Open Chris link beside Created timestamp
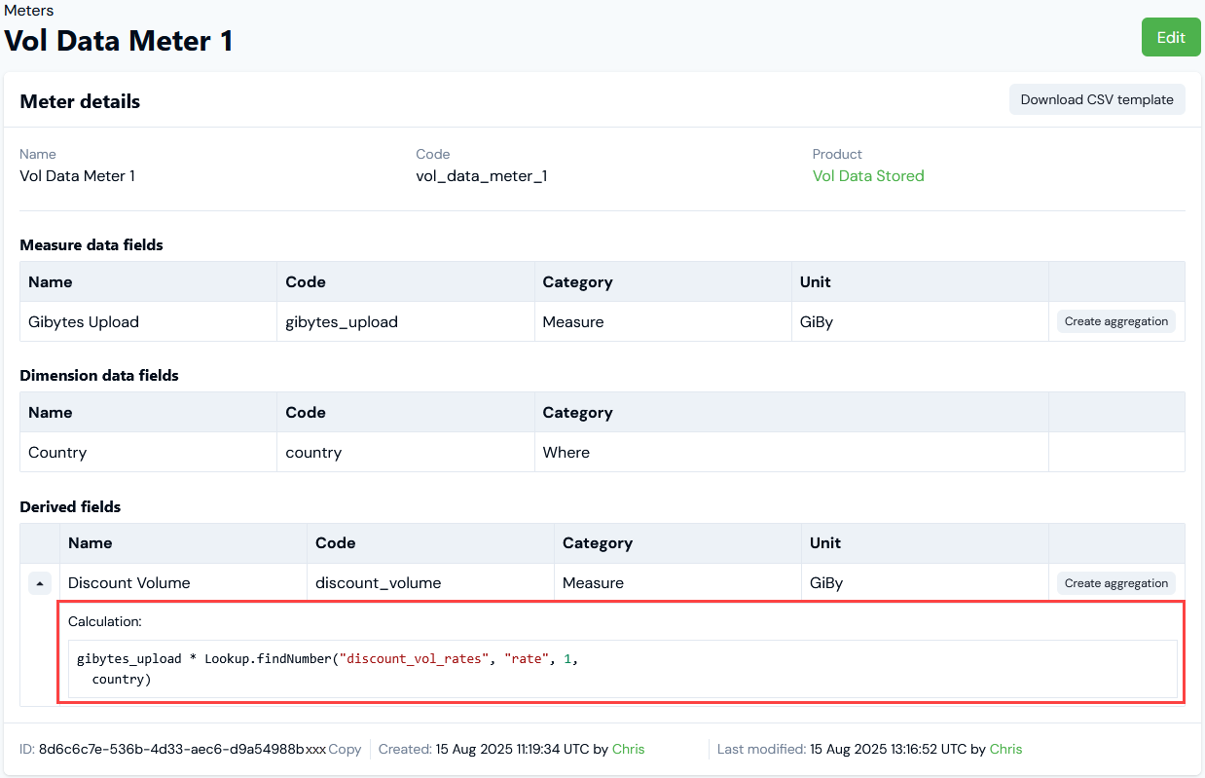Image resolution: width=1205 pixels, height=778 pixels. click(628, 749)
